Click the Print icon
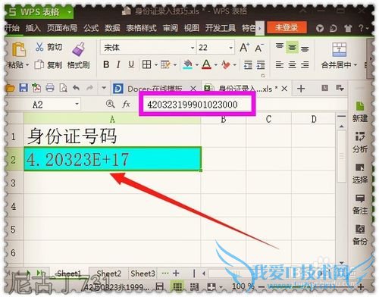The height and width of the screenshot is (297, 379). pyautogui.click(x=50, y=88)
